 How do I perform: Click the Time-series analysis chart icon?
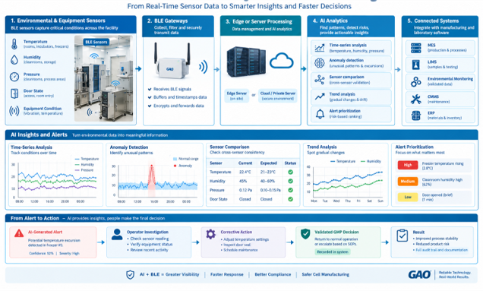point(320,48)
